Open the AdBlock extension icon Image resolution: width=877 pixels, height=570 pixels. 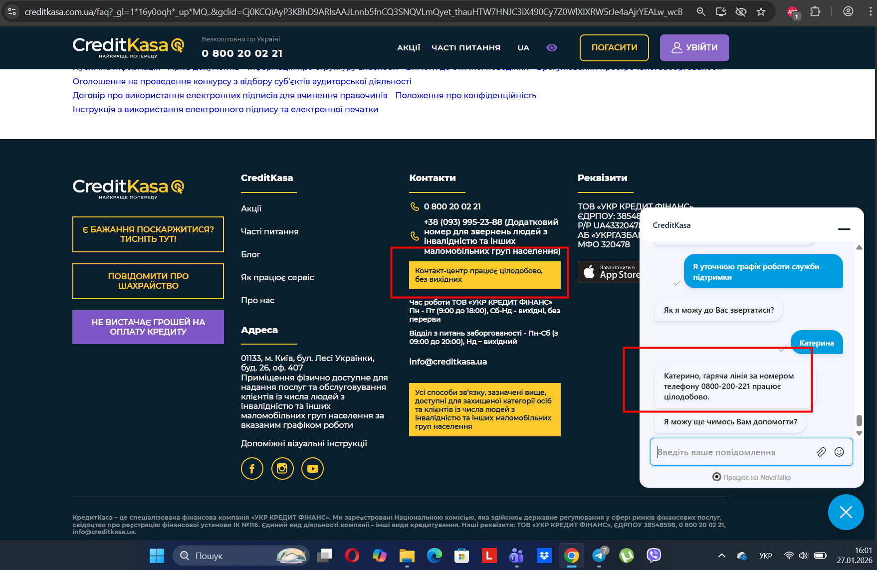(793, 12)
